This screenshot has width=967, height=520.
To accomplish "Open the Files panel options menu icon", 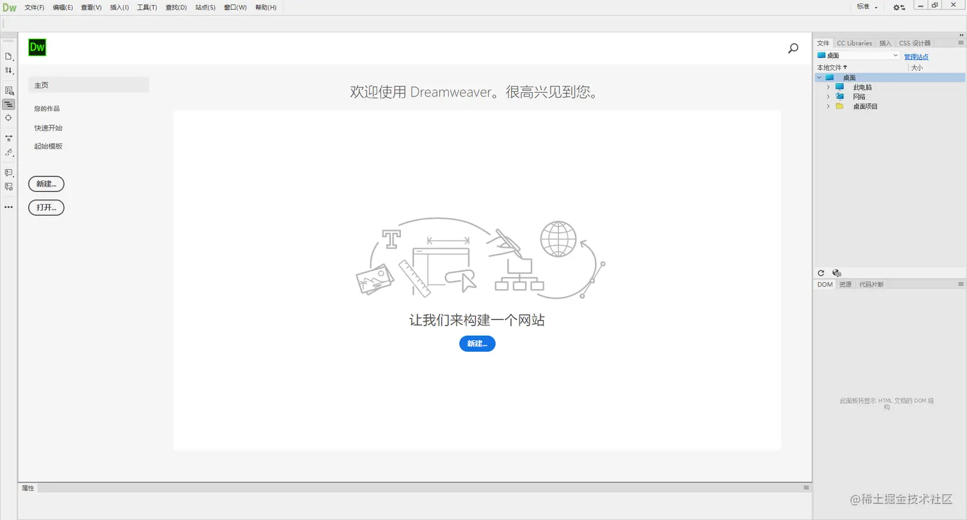I will coord(961,43).
